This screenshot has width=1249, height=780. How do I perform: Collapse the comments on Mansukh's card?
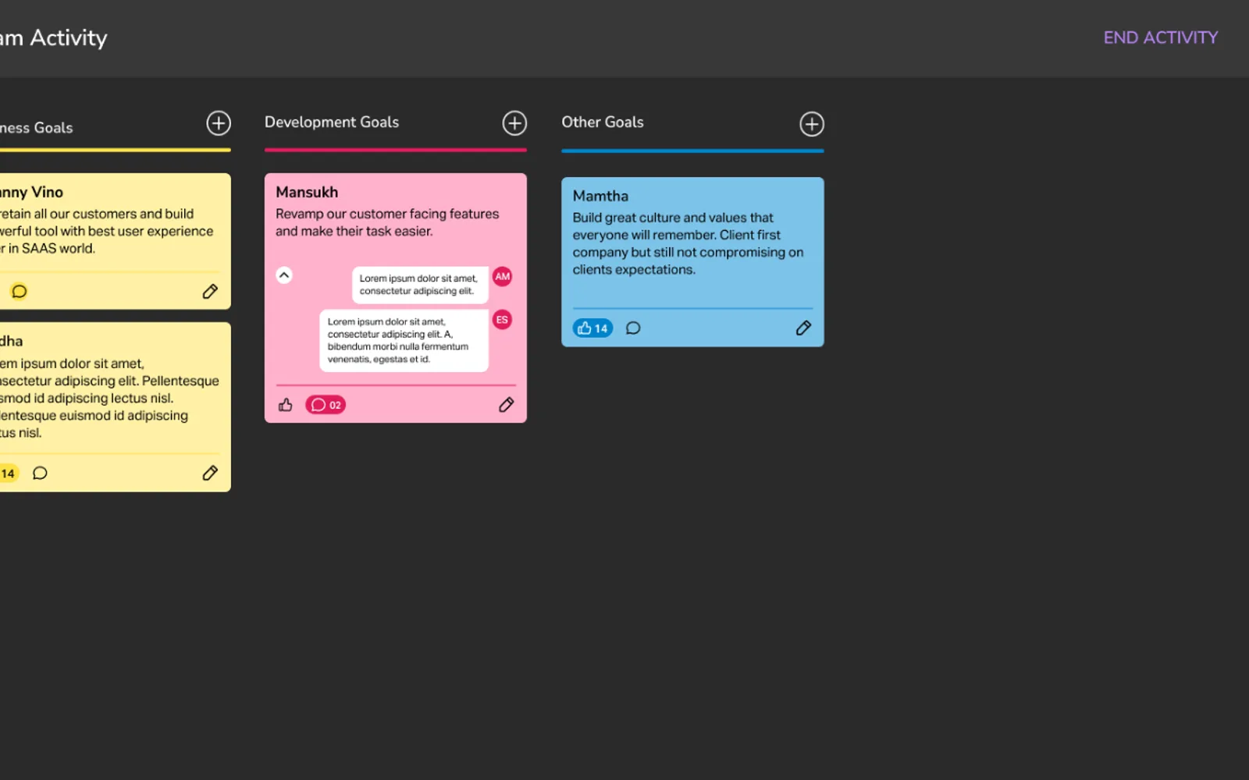[284, 275]
